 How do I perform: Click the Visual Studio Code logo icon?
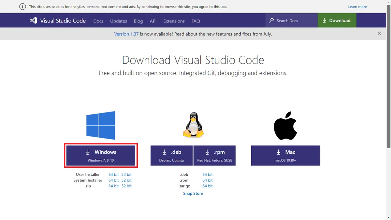pyautogui.click(x=33, y=21)
